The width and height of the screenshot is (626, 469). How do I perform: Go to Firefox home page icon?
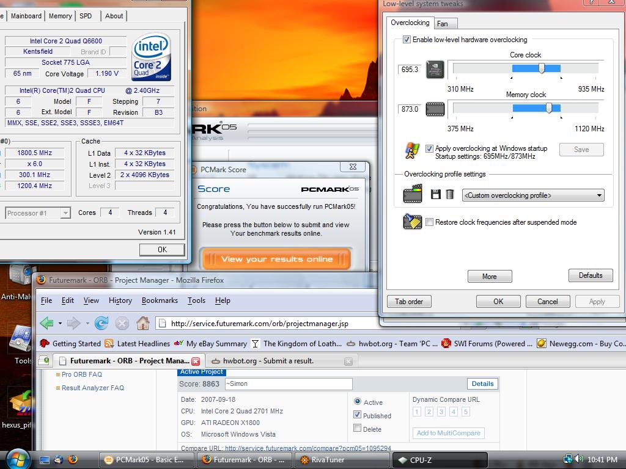[x=143, y=323]
